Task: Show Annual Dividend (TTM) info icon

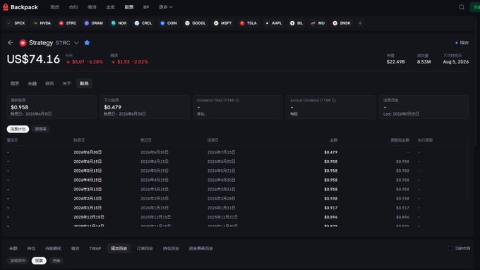Action: (334, 100)
